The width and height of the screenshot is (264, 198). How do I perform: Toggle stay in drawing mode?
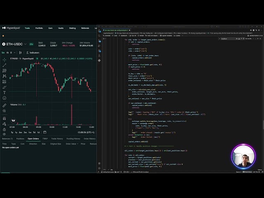[x=5, y=124]
